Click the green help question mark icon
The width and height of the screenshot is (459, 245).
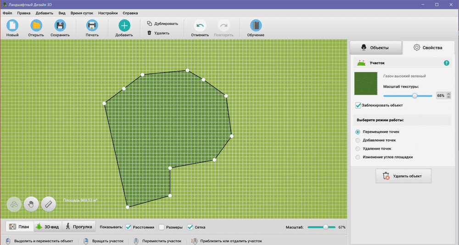point(446,63)
